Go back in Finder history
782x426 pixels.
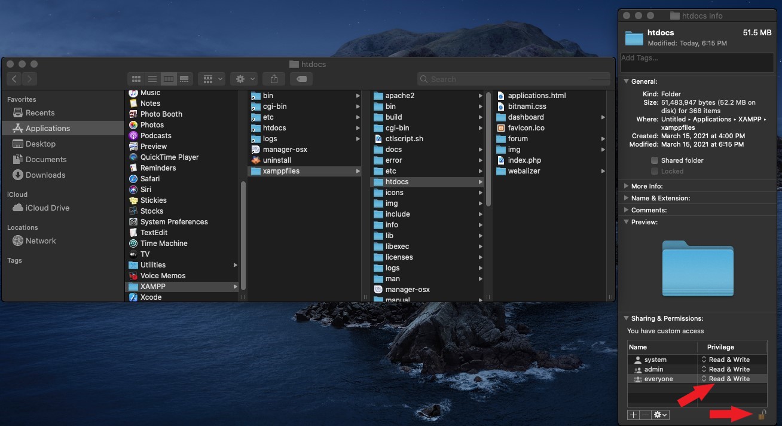click(14, 79)
